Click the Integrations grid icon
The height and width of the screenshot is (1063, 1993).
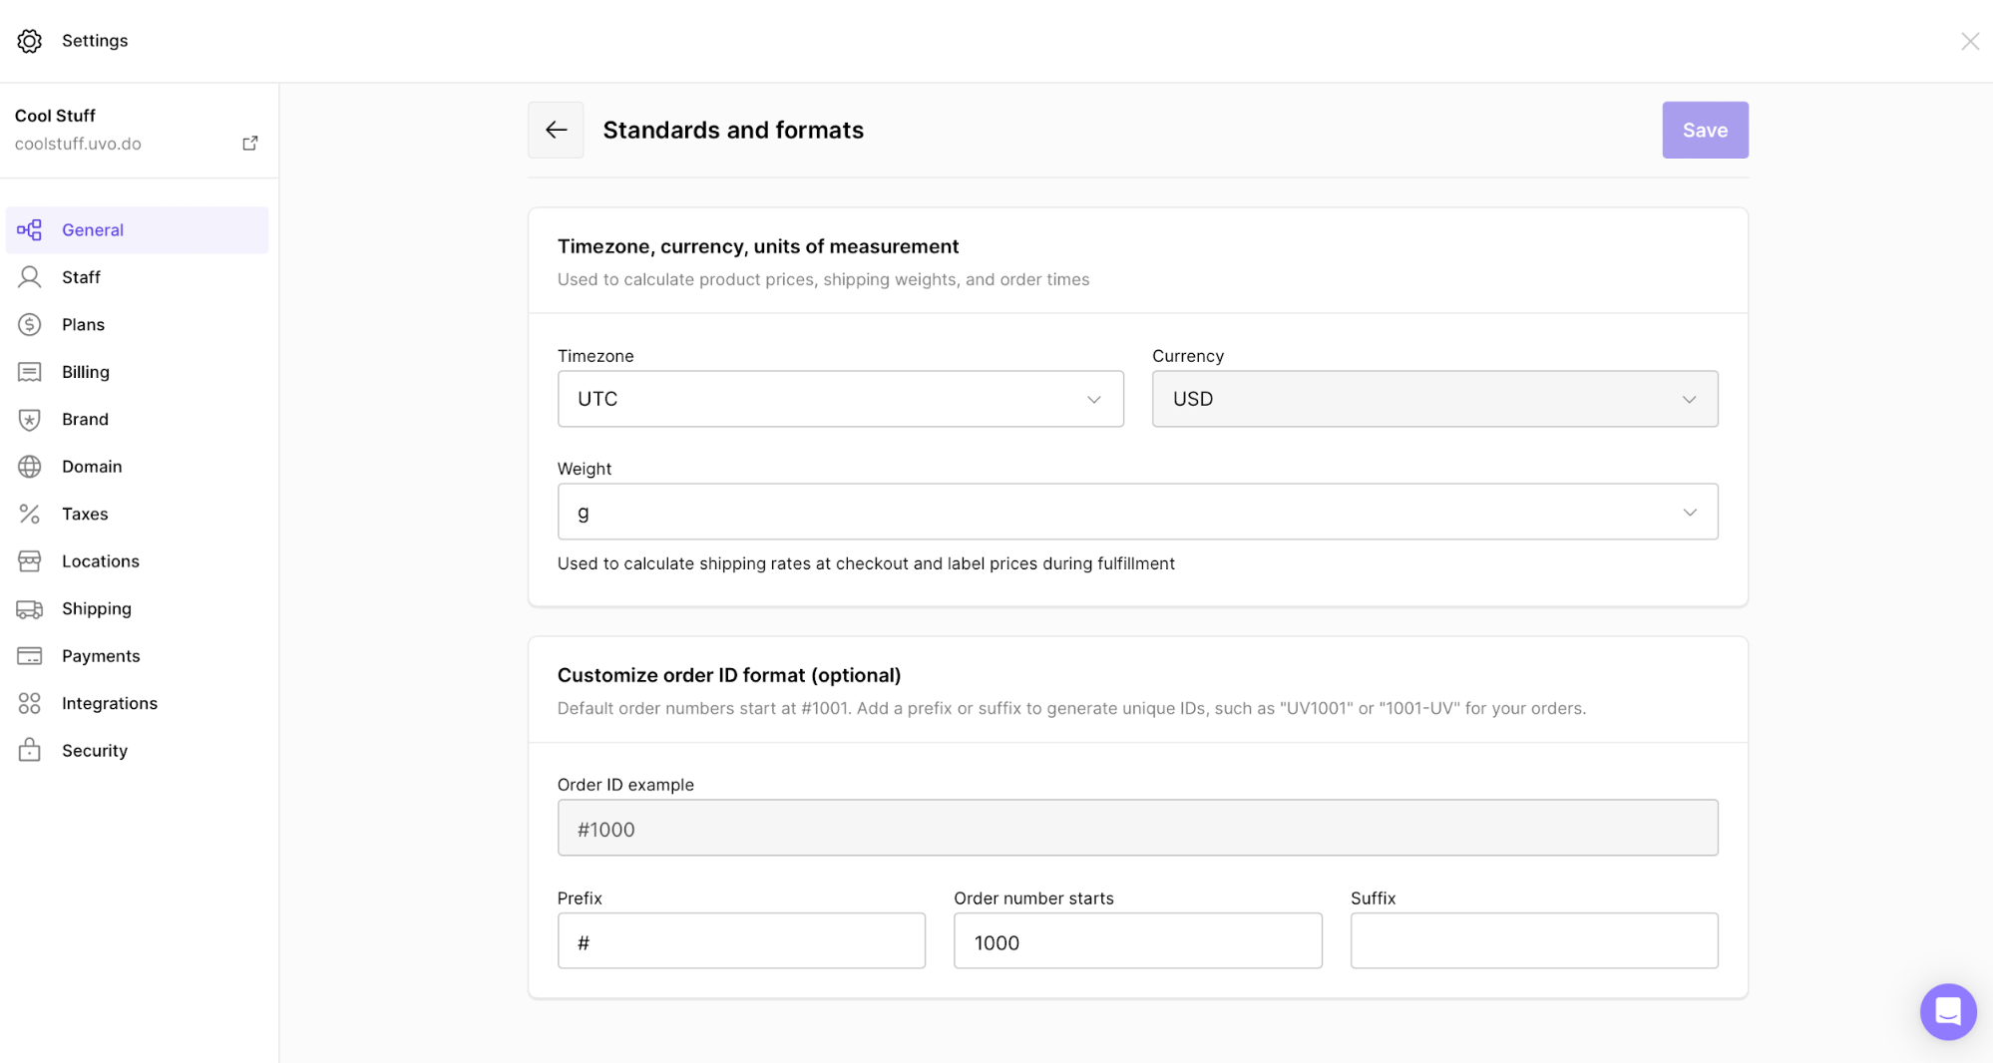pyautogui.click(x=30, y=703)
